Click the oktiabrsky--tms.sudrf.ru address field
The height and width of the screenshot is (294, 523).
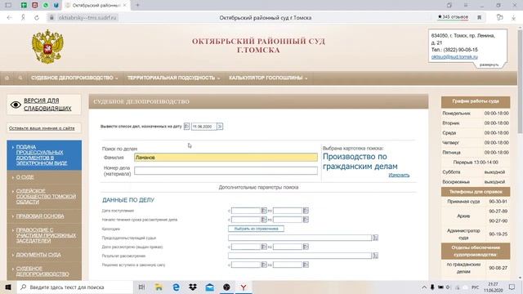pyautogui.click(x=87, y=18)
